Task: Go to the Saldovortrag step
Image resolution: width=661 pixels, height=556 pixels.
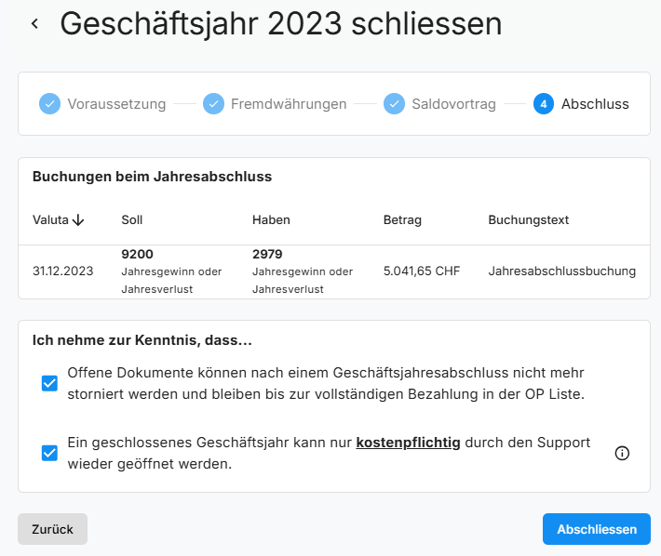Action: click(x=454, y=104)
